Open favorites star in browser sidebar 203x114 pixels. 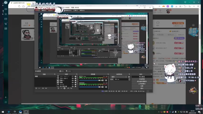point(6,14)
